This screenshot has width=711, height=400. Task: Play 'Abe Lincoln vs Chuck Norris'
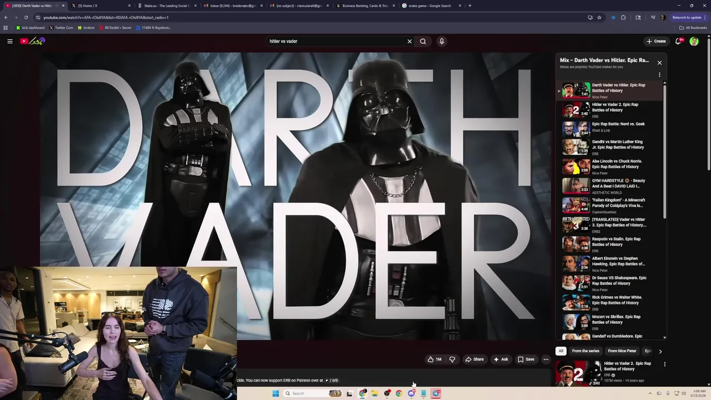pos(610,167)
